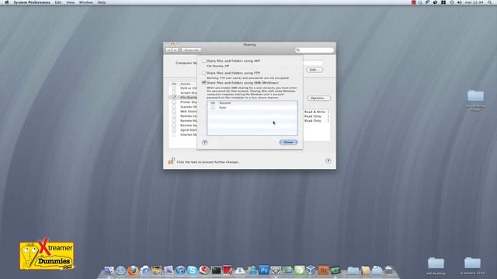Open the Edit menu
Screen dimensions: 497x279
[58, 2]
